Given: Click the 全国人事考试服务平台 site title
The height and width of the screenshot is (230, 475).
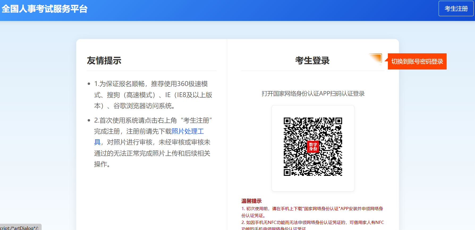Looking at the screenshot, I should (x=45, y=9).
